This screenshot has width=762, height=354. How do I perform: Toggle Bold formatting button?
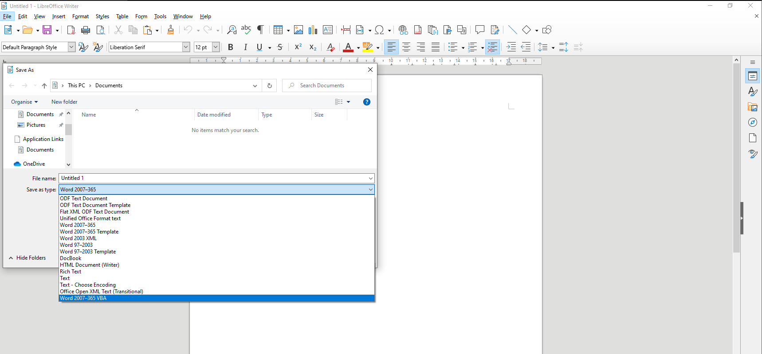230,47
